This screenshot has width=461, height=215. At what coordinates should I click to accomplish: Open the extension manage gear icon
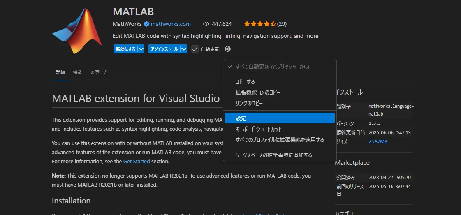tap(227, 49)
